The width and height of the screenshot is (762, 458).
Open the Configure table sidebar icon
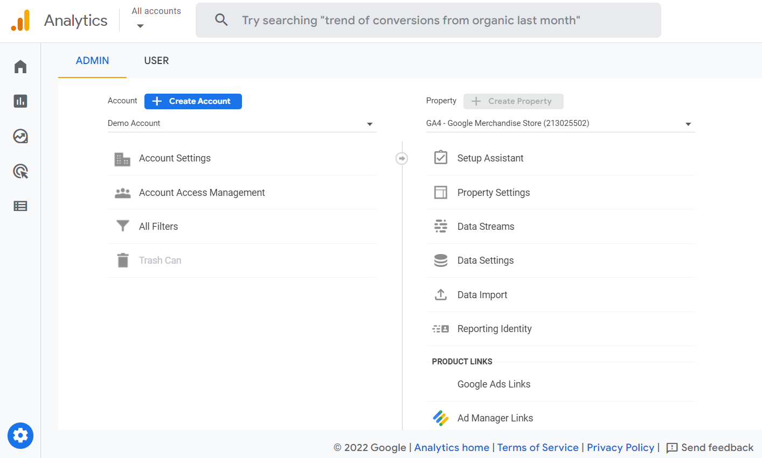pyautogui.click(x=20, y=206)
